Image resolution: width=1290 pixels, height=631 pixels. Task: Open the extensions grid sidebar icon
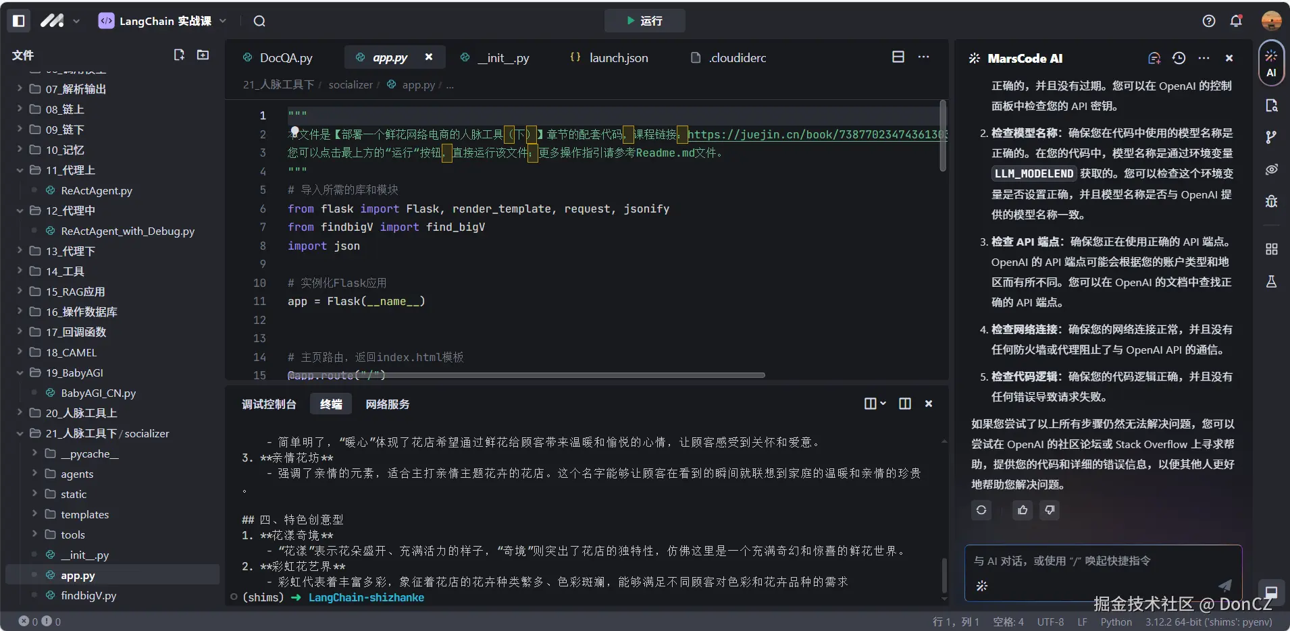coord(1271,249)
